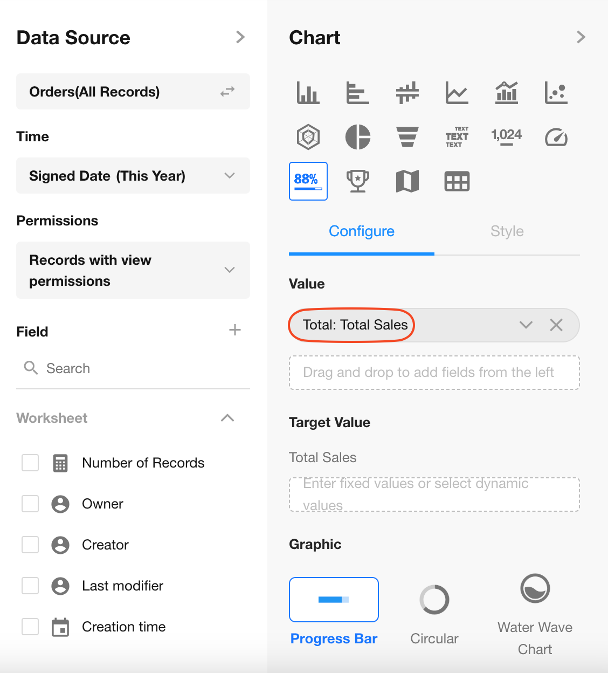Viewport: 608px width, 673px height.
Task: Open the Configure tab
Action: click(x=362, y=231)
